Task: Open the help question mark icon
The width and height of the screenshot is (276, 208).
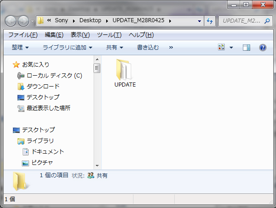Action: 262,47
